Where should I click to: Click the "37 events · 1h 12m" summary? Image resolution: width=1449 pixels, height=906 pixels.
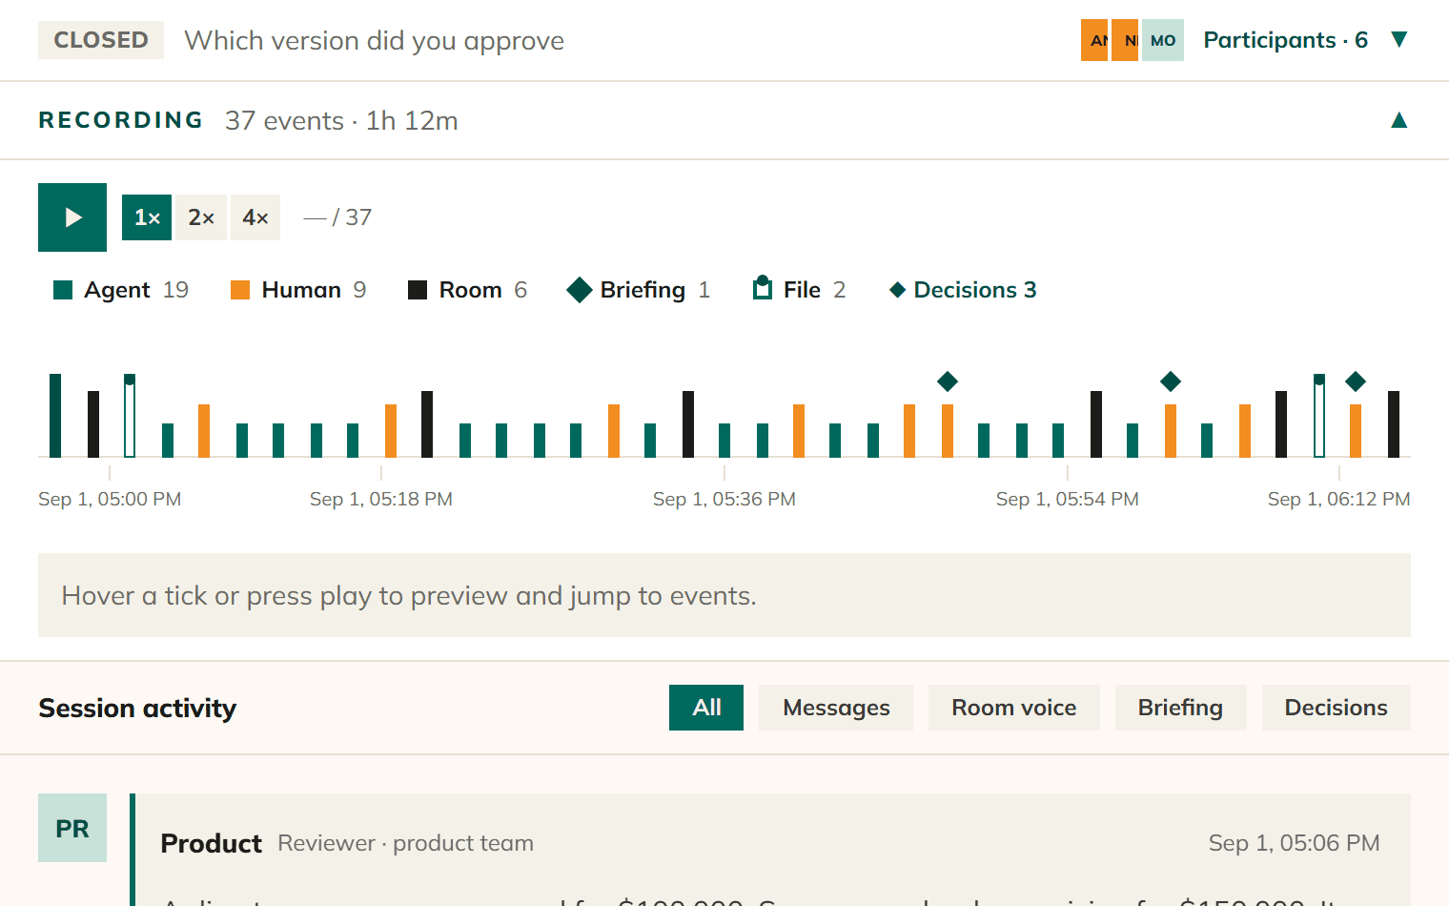[341, 120]
